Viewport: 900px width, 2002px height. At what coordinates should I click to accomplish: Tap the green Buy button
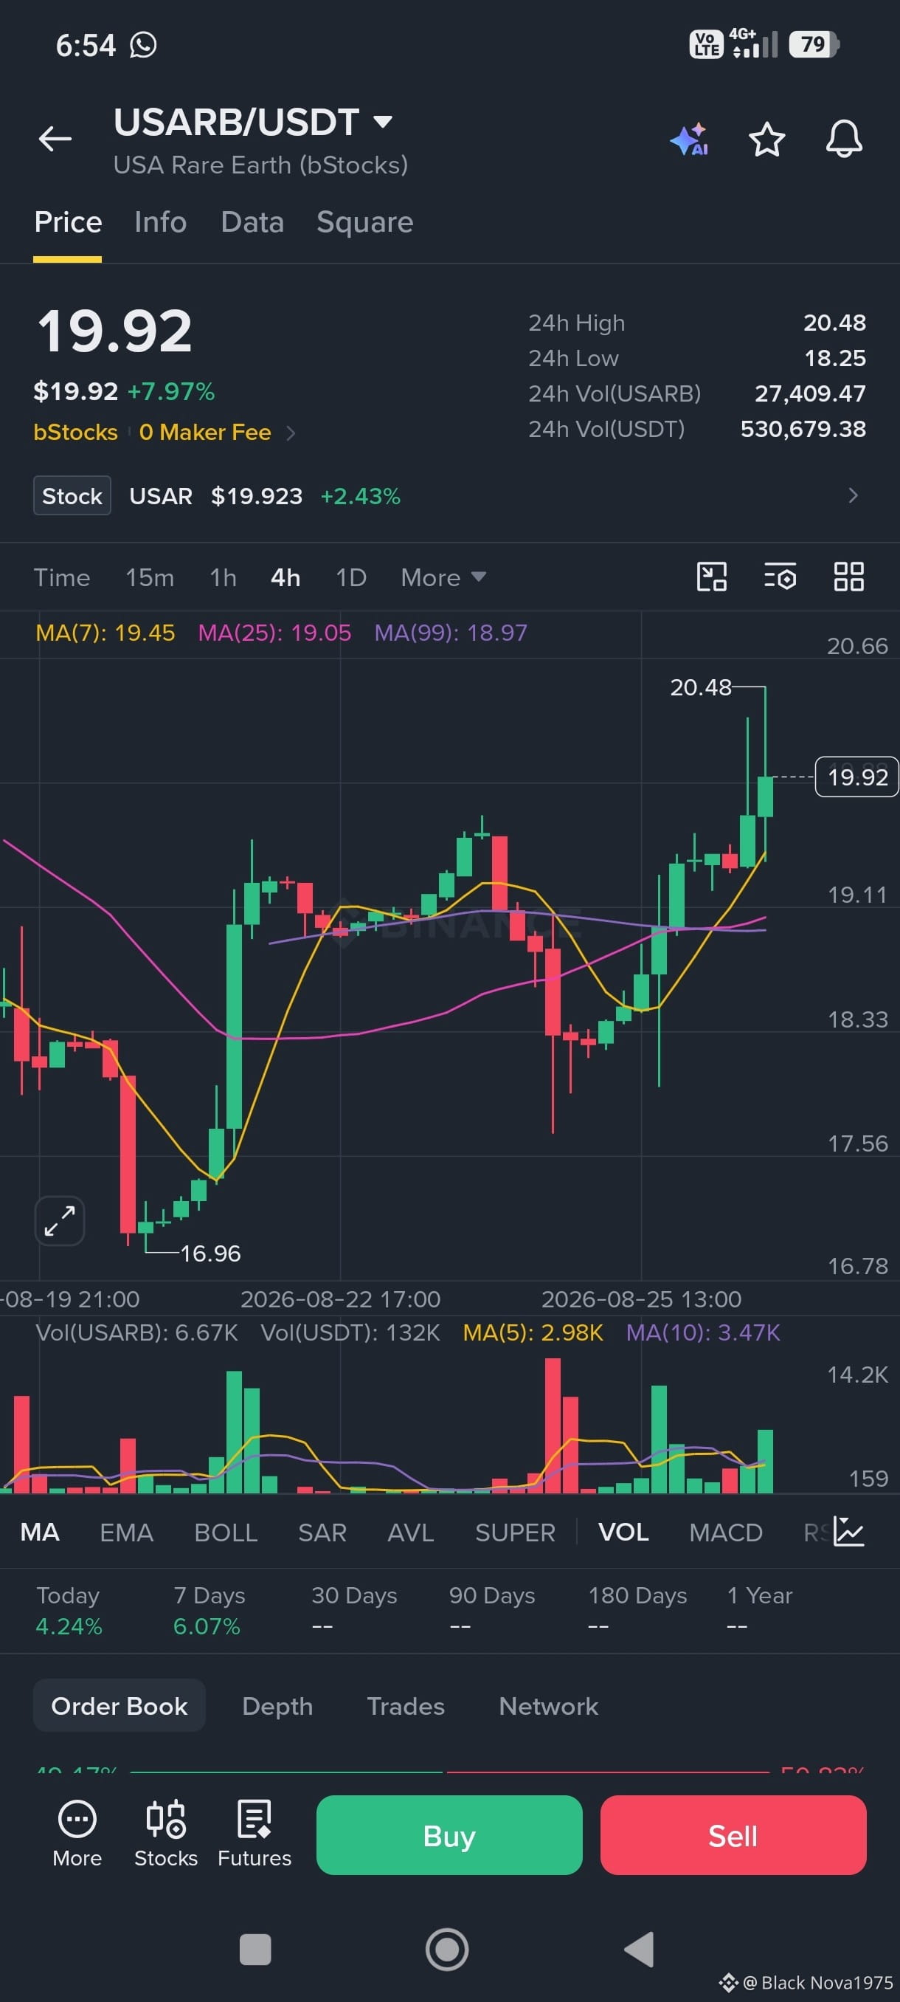pos(449,1835)
